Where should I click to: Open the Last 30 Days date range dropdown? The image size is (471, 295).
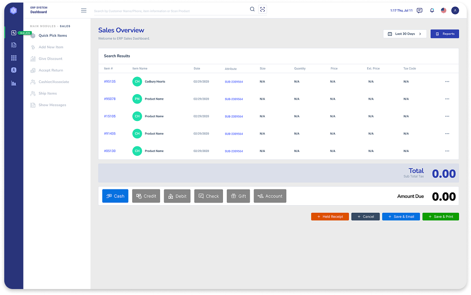point(405,34)
